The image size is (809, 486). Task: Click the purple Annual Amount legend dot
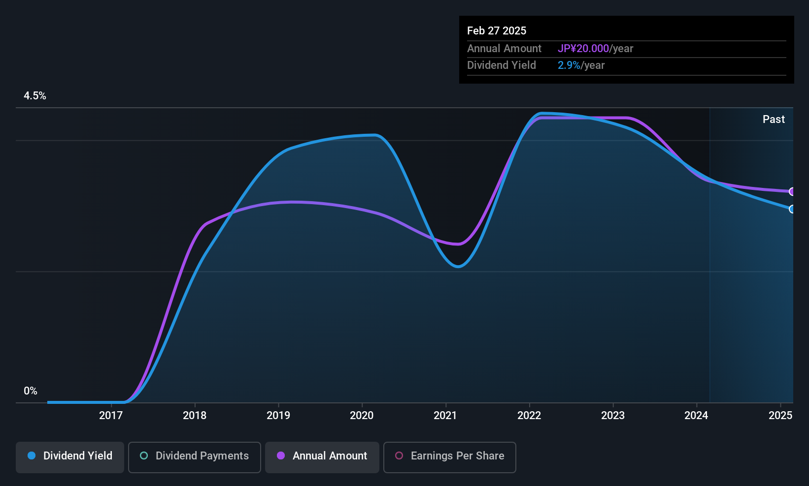(x=281, y=456)
